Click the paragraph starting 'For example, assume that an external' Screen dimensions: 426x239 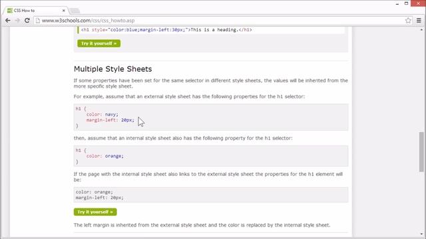click(189, 96)
